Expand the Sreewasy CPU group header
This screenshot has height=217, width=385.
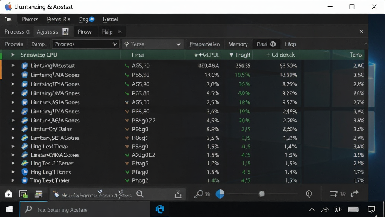tap(12, 55)
